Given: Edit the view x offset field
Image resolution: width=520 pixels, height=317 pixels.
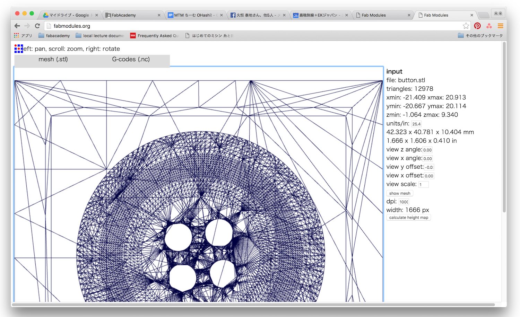Looking at the screenshot, I should [x=429, y=176].
